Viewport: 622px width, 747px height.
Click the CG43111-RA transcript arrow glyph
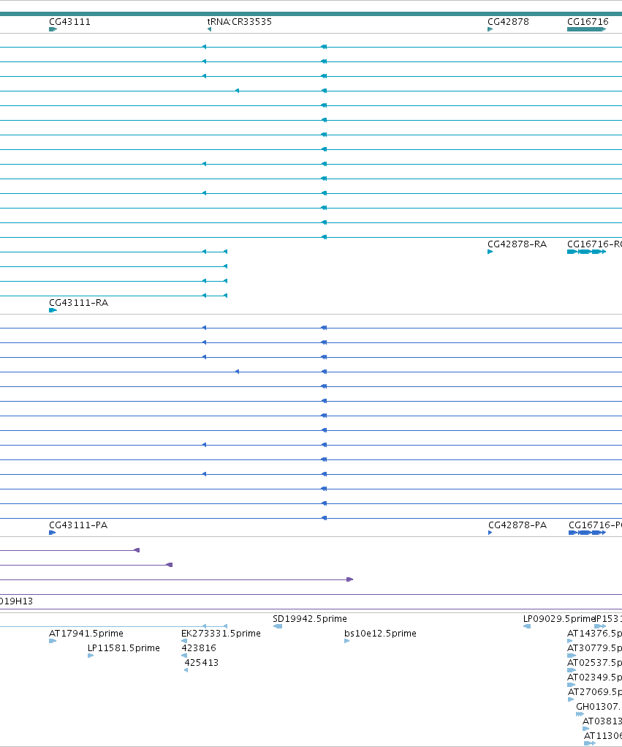coord(53,311)
